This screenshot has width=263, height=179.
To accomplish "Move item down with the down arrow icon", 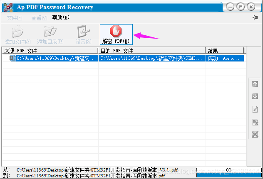I will click(255, 96).
